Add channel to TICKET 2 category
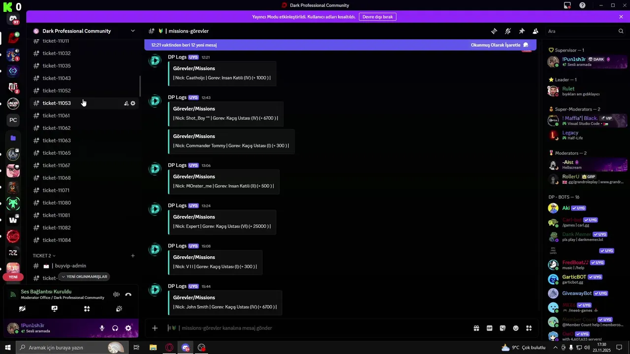 133,256
